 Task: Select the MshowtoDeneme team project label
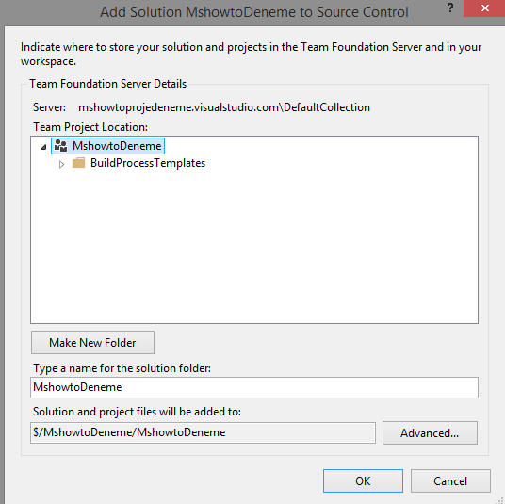pyautogui.click(x=117, y=146)
